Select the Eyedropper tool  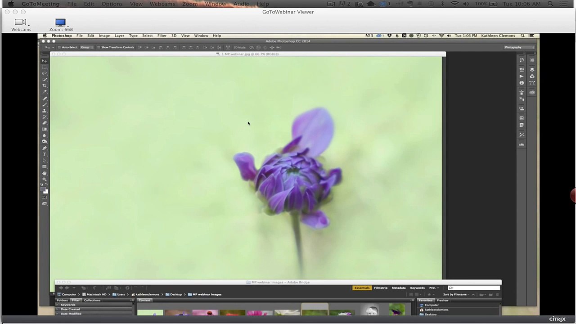click(45, 91)
